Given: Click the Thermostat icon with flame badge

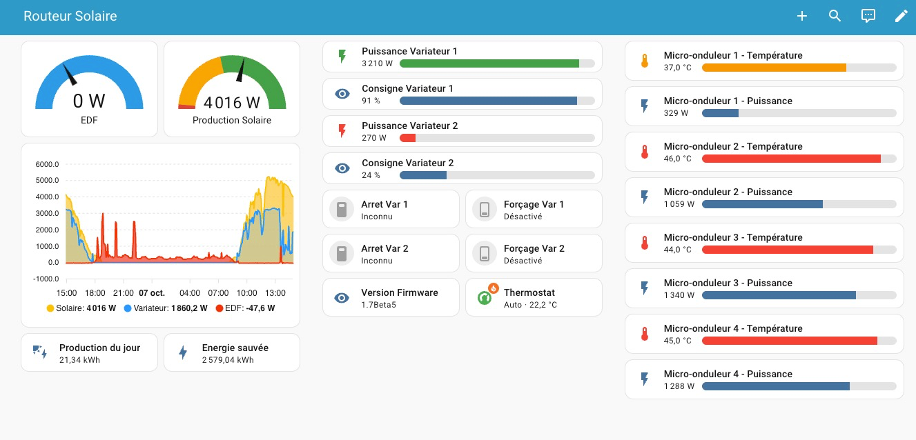Looking at the screenshot, I should (x=485, y=297).
